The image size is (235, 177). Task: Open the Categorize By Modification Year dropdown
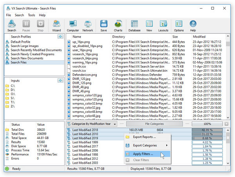(92, 124)
